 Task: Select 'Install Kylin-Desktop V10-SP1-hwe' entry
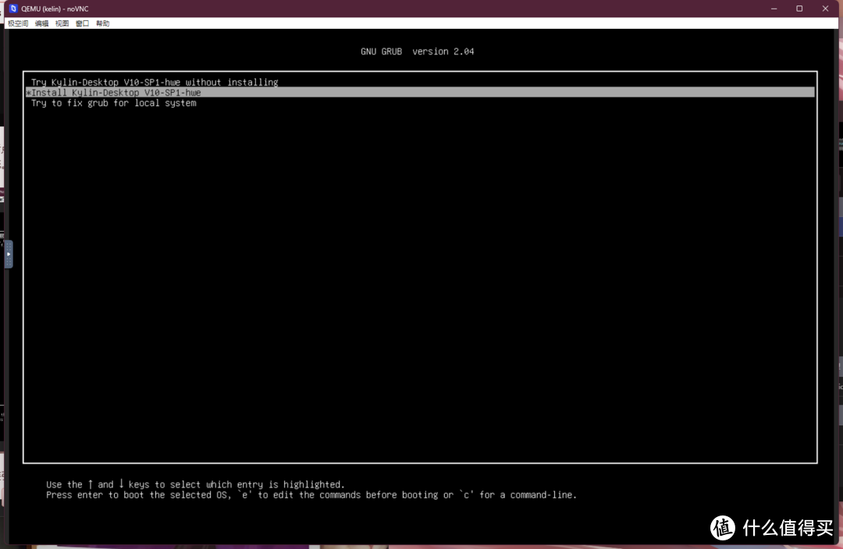[x=420, y=92]
